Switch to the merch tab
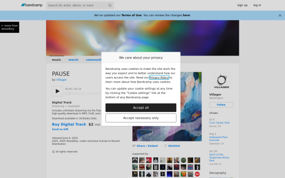Viewport: 285px width, 178px height. [x=73, y=60]
